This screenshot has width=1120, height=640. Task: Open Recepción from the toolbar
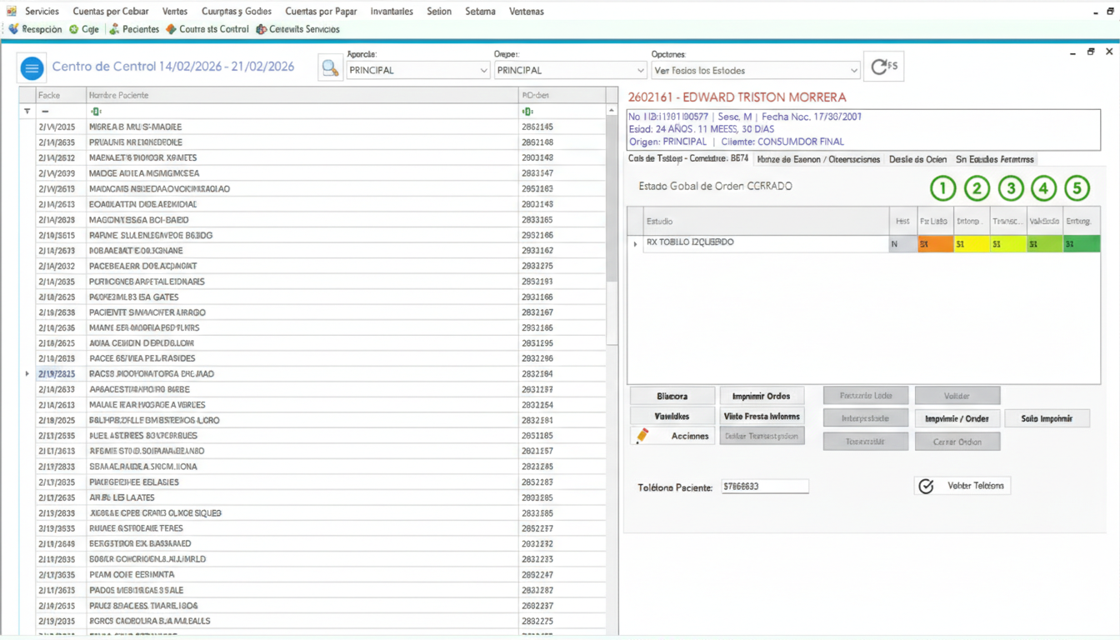pyautogui.click(x=35, y=29)
